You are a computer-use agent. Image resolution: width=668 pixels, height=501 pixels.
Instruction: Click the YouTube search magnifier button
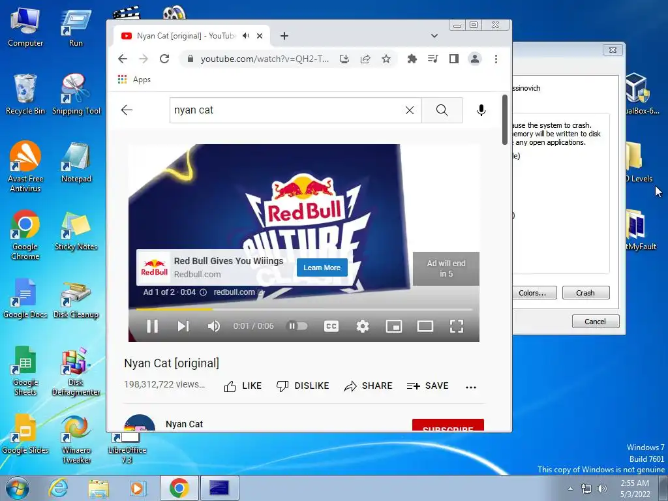pos(442,110)
